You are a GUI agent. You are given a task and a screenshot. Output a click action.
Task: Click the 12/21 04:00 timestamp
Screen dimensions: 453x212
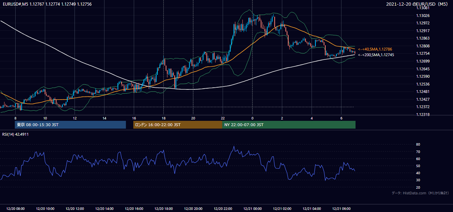pyautogui.click(x=312, y=209)
